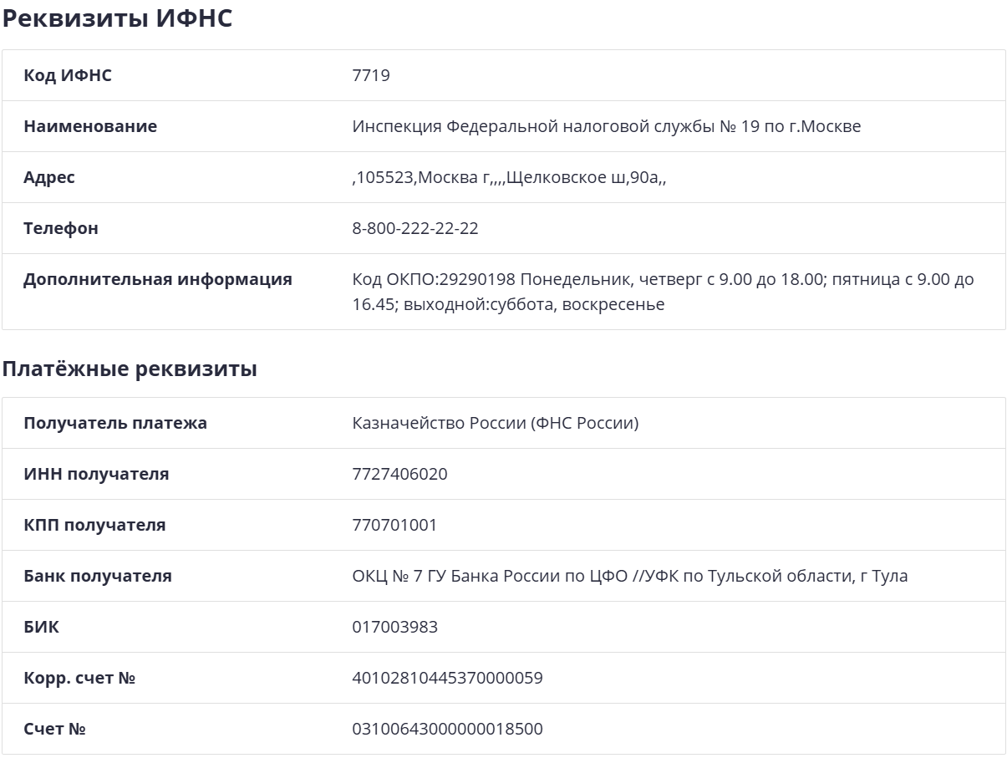Click the "Код ИФНС" row label
This screenshot has height=758, width=1007.
pos(68,76)
